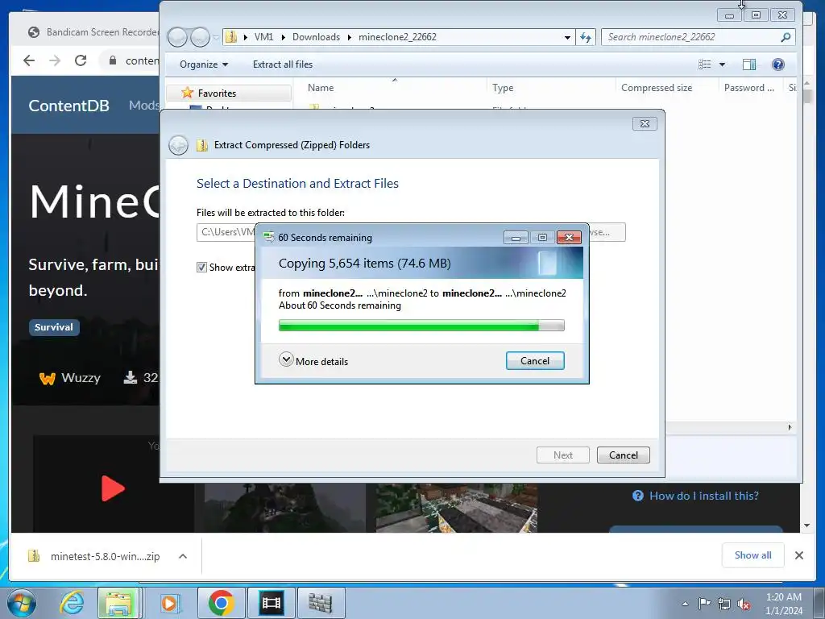The height and width of the screenshot is (619, 825).
Task: Click Extract all files in Explorer toolbar
Action: pos(283,64)
